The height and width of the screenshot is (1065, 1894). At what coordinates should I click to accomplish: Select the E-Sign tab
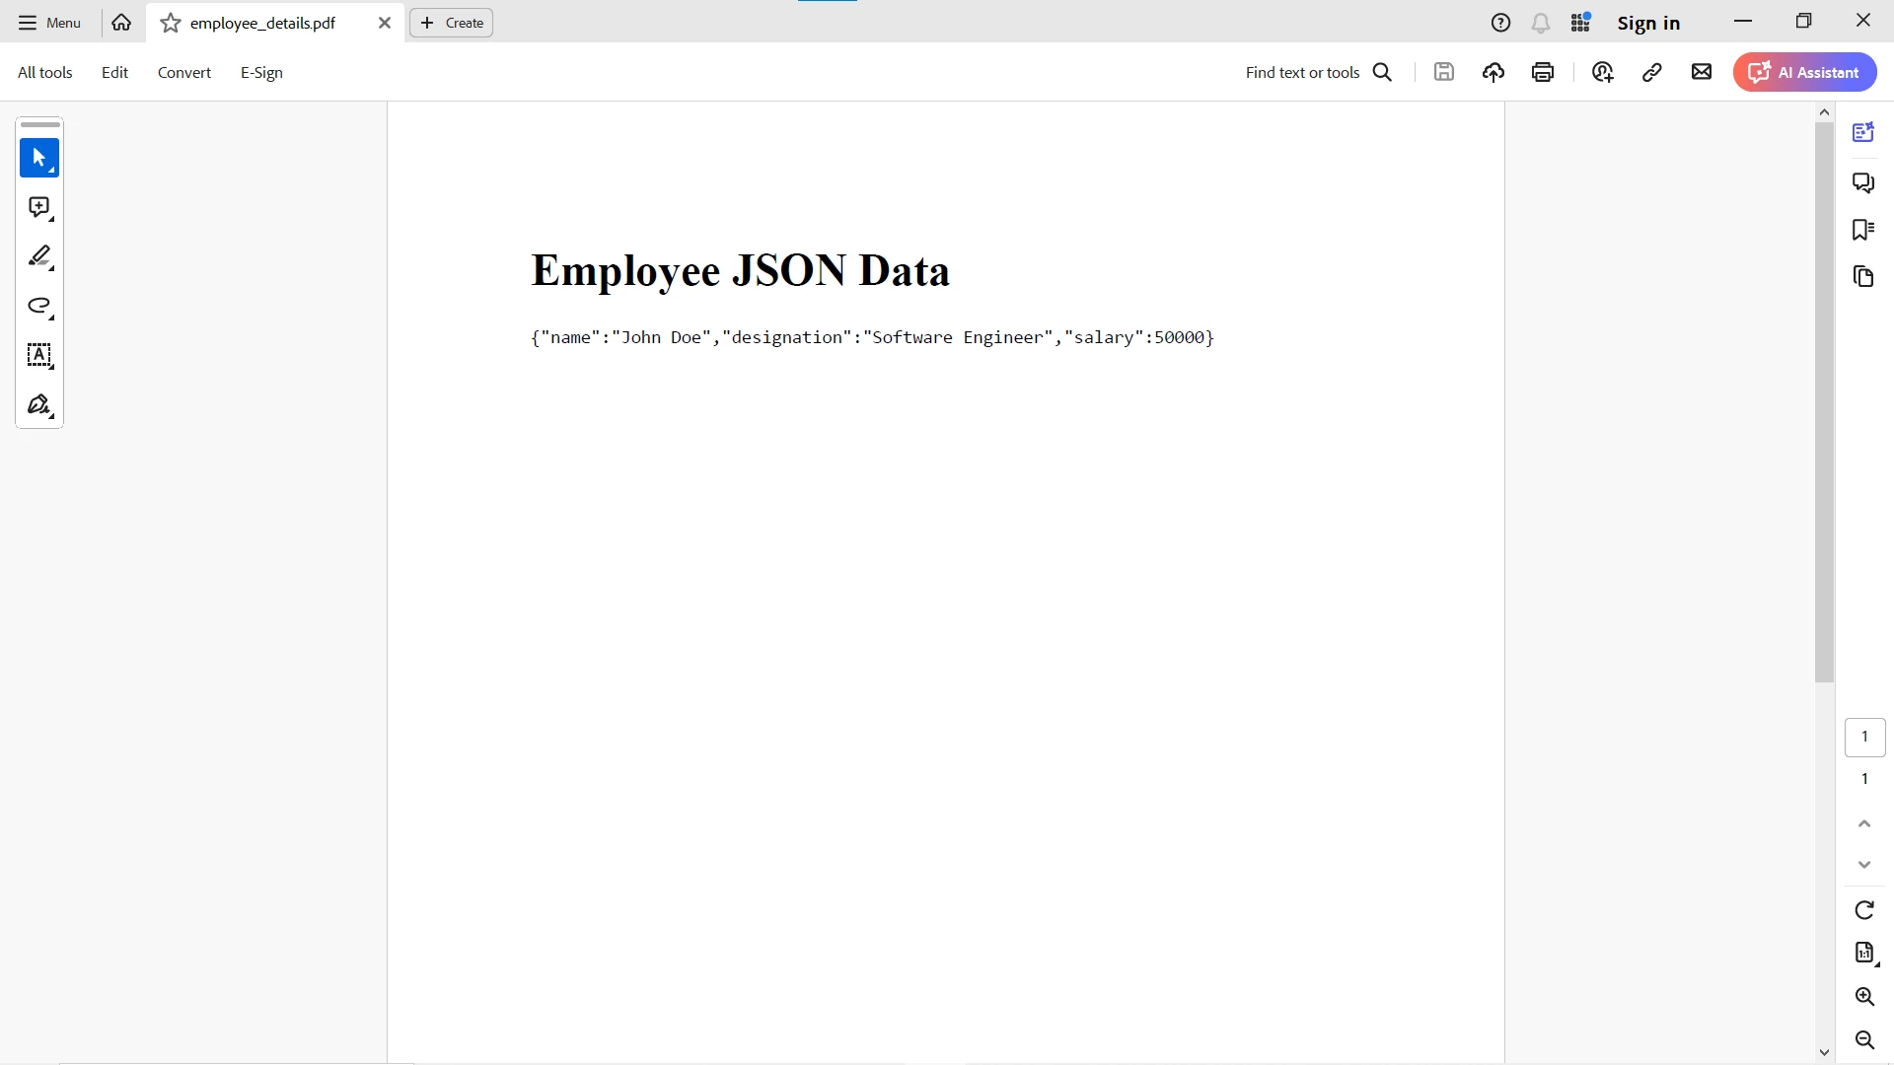point(261,72)
